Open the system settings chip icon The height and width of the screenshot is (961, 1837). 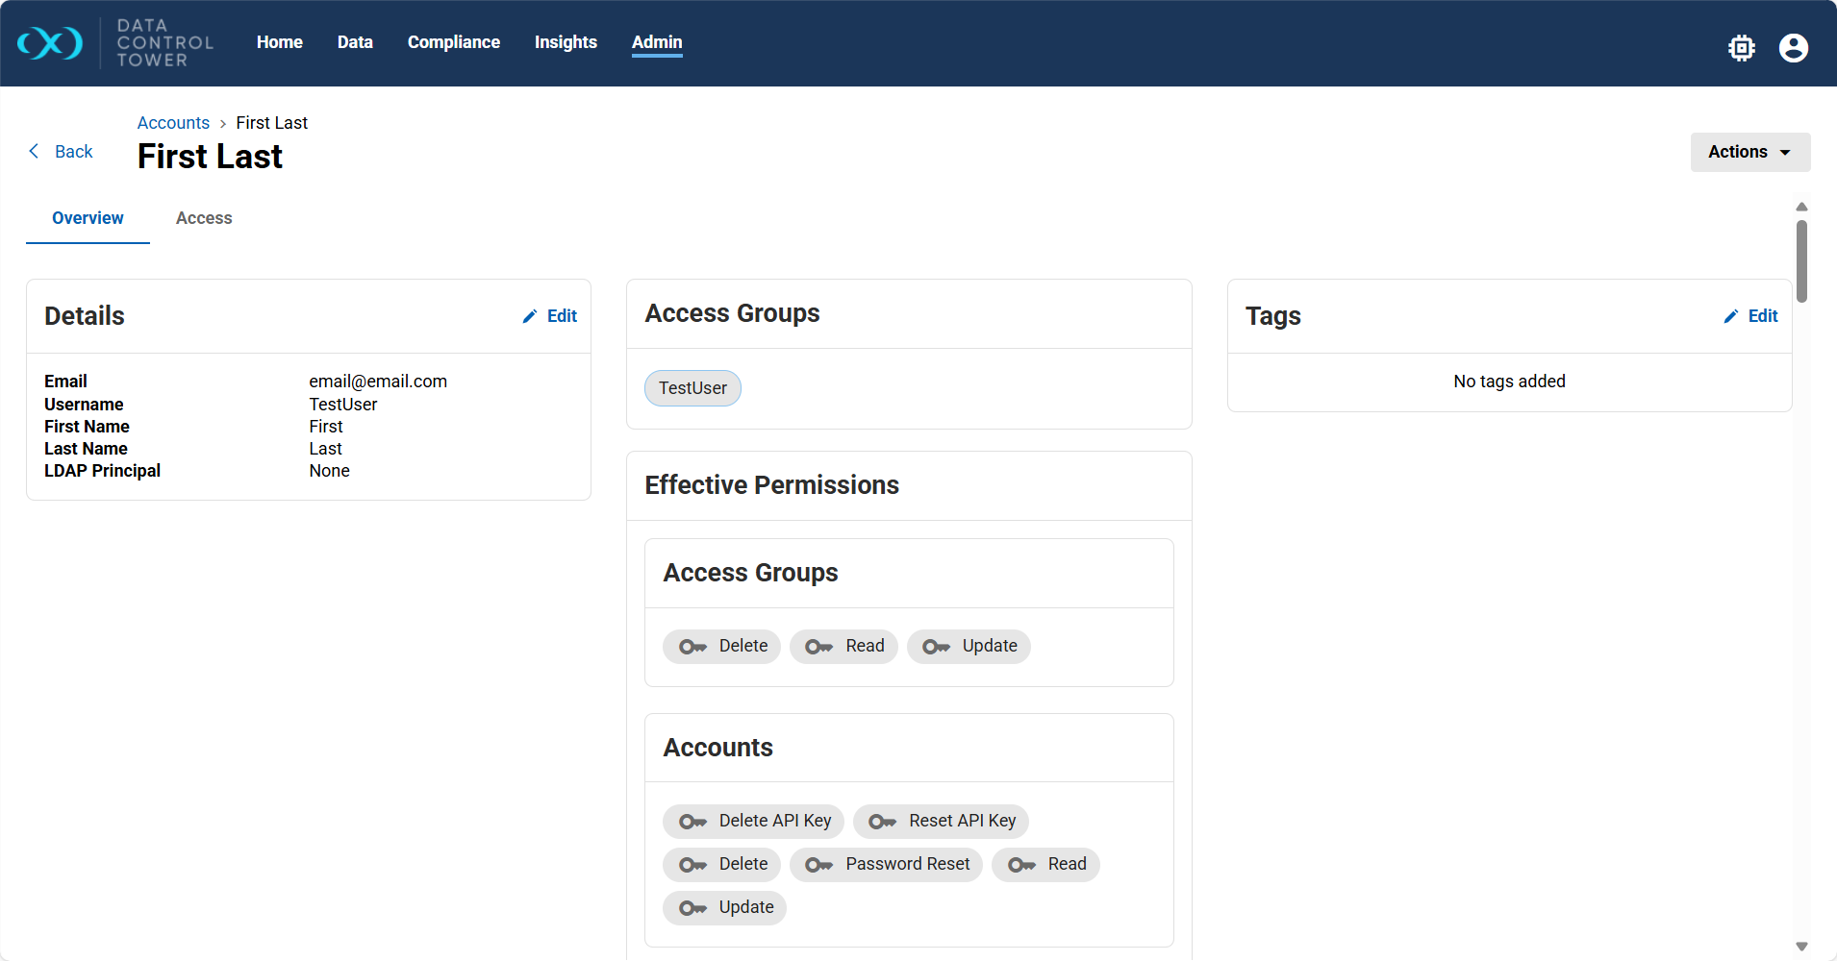[x=1741, y=48]
